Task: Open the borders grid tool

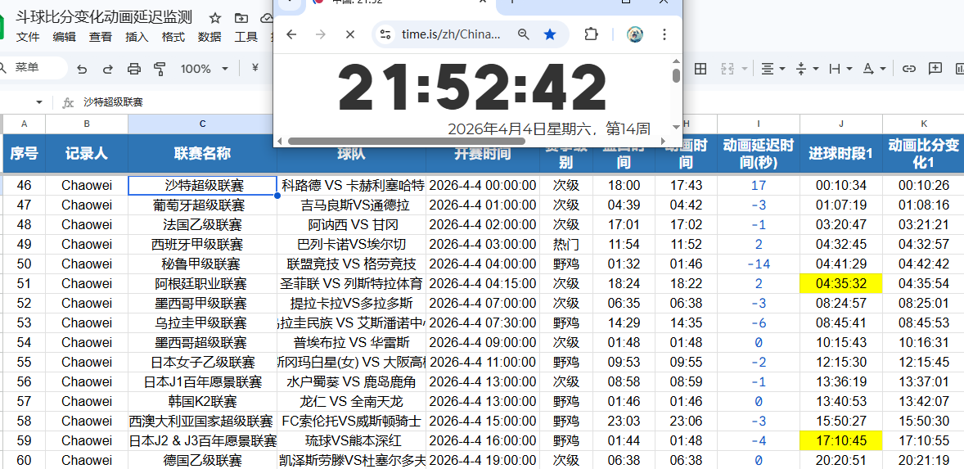Action: 700,69
